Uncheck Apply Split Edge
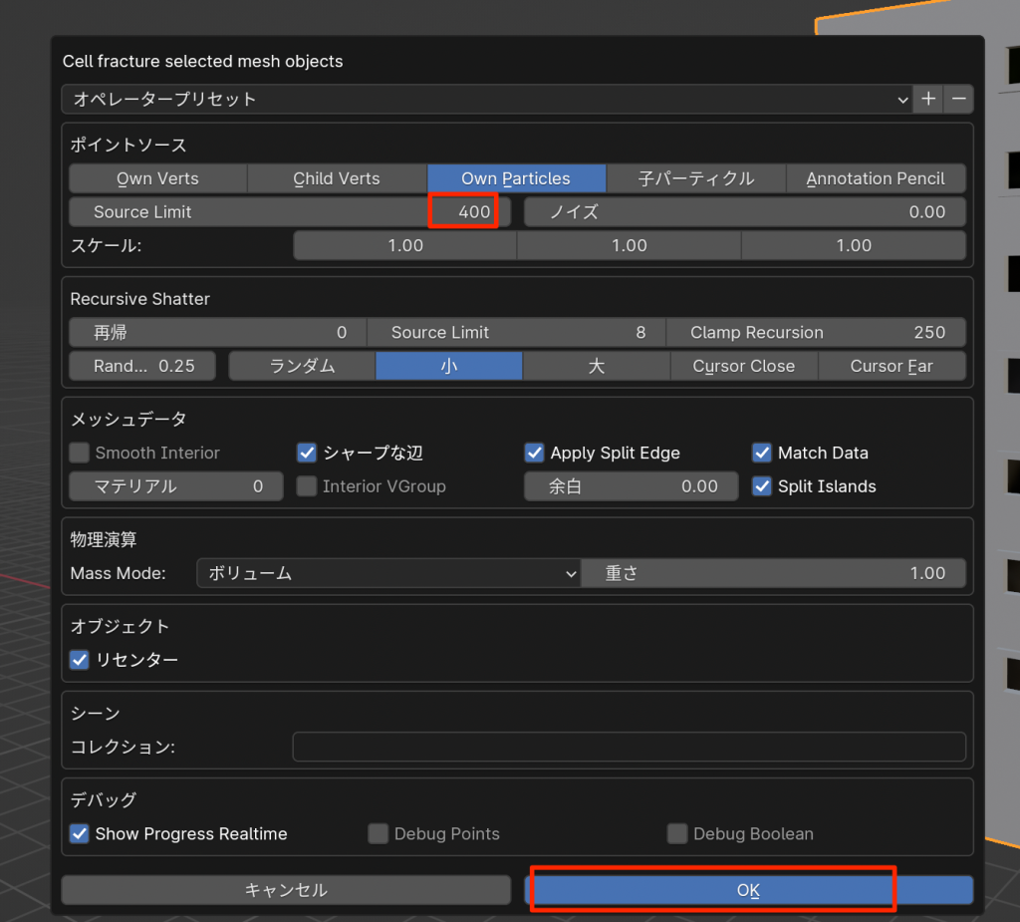 coord(535,453)
